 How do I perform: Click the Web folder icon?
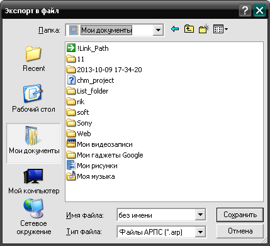tap(71, 134)
